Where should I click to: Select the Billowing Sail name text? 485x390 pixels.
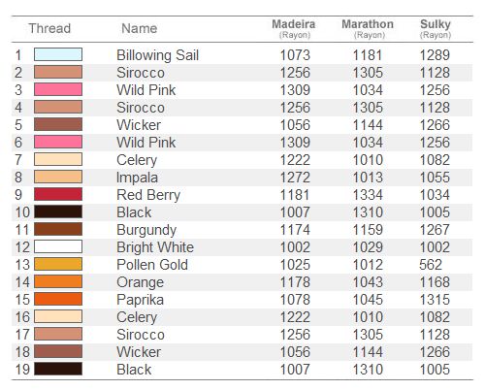click(x=157, y=55)
